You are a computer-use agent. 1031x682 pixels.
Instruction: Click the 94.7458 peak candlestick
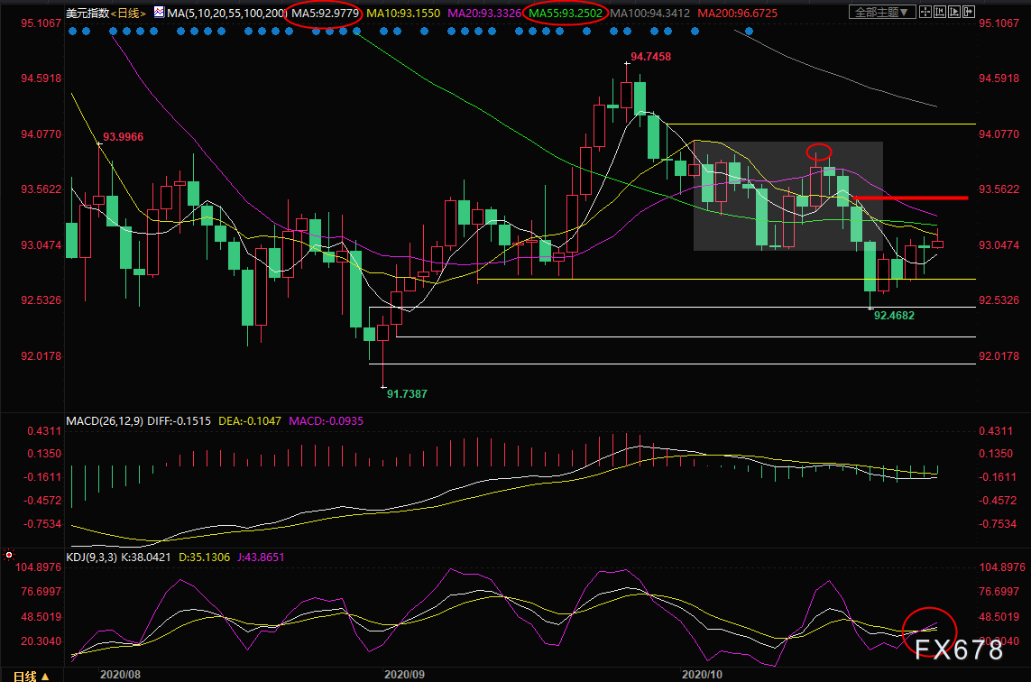(627, 95)
